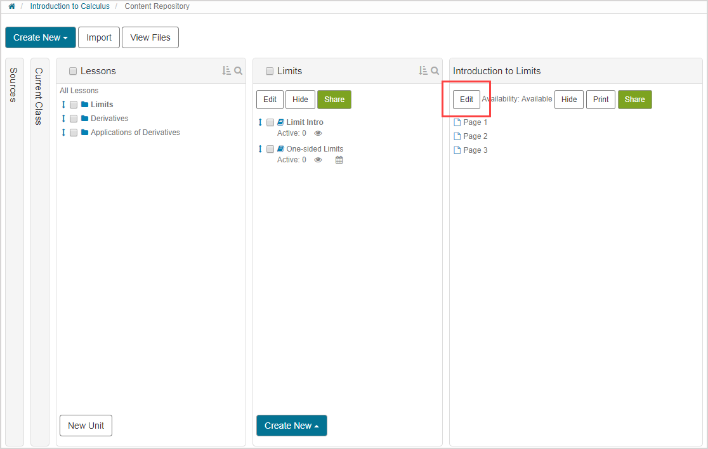
Task: Toggle the eye icon under Limit Intro
Action: point(318,133)
